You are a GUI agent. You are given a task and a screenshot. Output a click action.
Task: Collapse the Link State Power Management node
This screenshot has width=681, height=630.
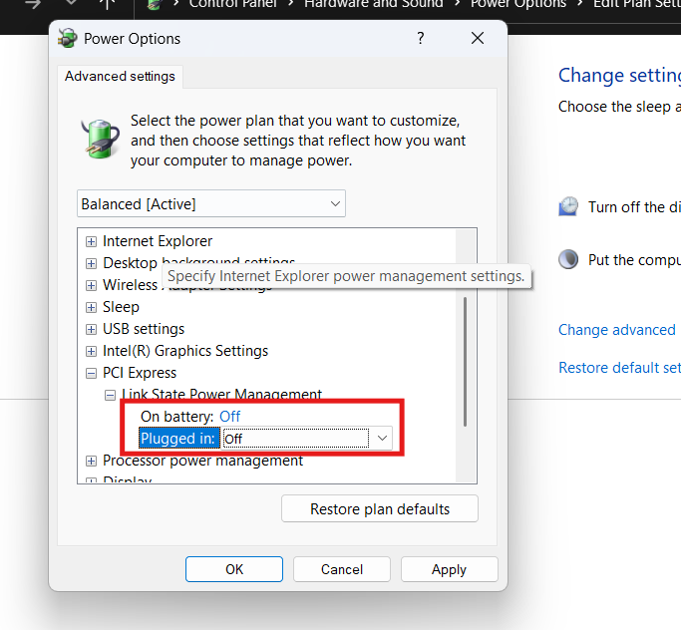pyautogui.click(x=111, y=395)
